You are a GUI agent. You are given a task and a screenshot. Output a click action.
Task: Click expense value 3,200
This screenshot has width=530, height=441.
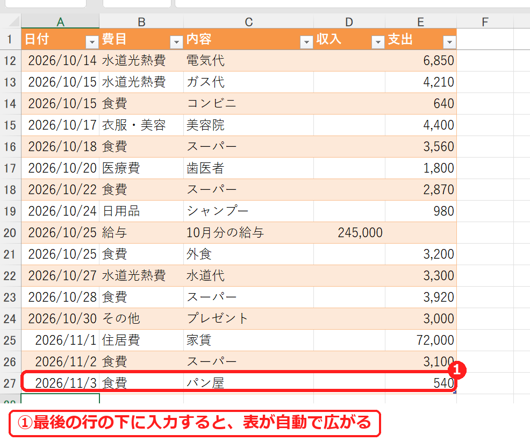pos(421,254)
